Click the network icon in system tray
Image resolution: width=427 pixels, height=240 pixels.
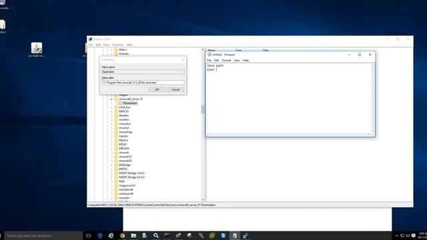[402, 235]
